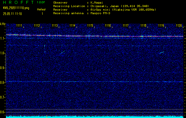186x118 pixels.
Task: Click the Observer label
Action: point(60,3)
